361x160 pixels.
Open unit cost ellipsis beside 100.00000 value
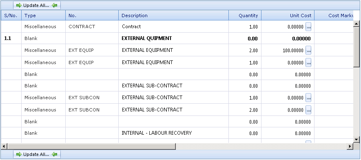click(308, 51)
